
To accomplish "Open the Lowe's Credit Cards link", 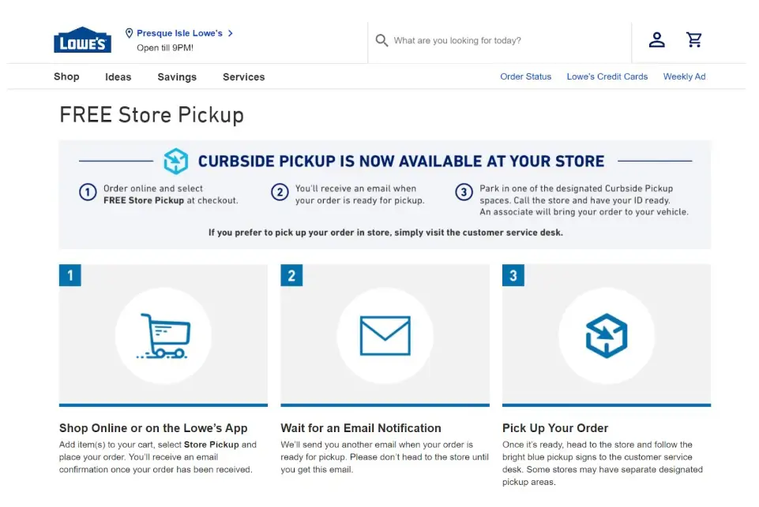I will click(x=607, y=76).
